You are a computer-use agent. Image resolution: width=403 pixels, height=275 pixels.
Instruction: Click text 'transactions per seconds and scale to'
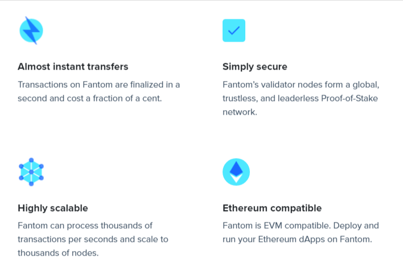tap(93, 239)
